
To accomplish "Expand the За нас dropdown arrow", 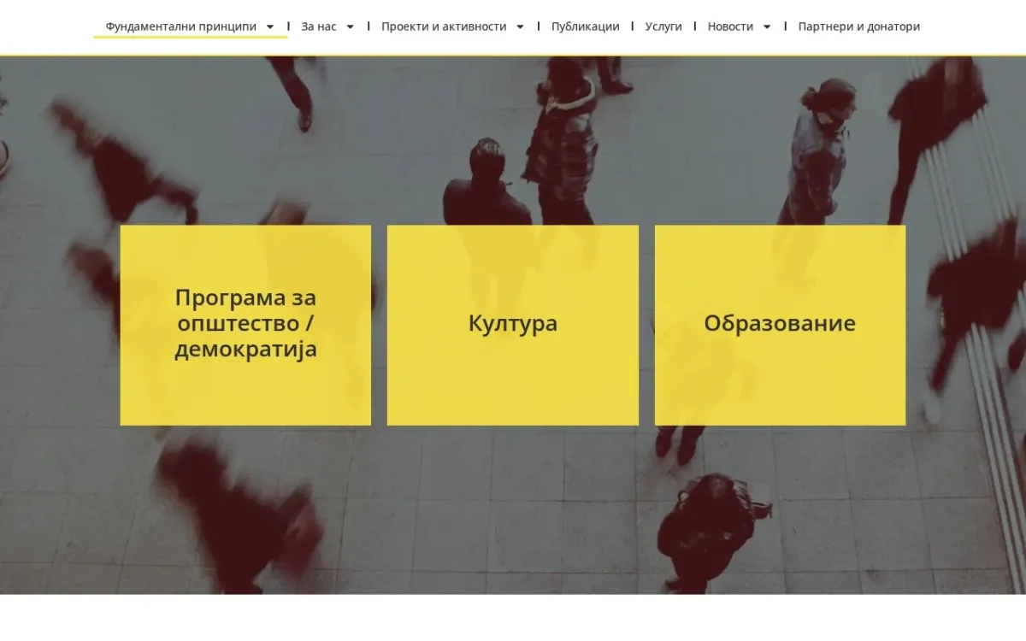I will pos(350,27).
